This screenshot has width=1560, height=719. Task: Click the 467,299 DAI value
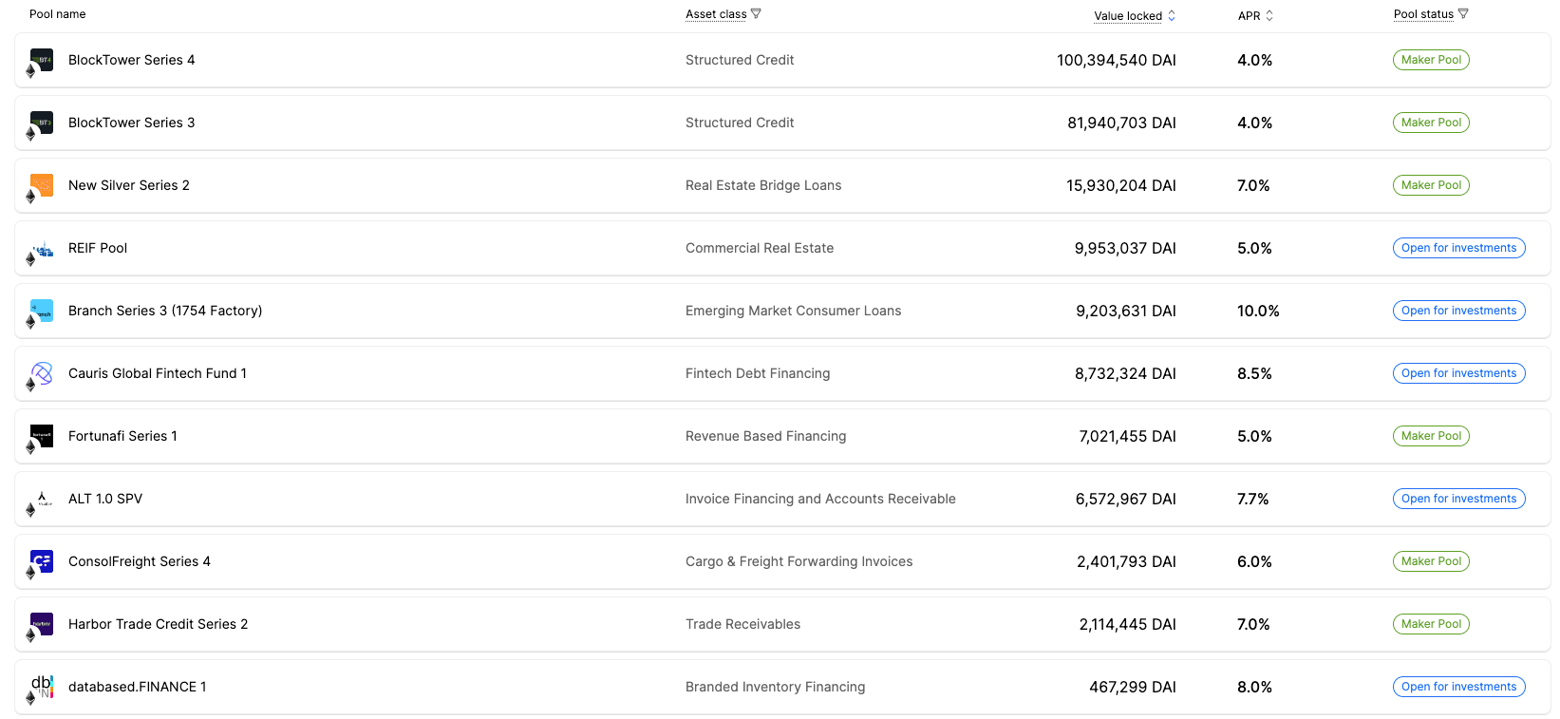coord(1133,687)
